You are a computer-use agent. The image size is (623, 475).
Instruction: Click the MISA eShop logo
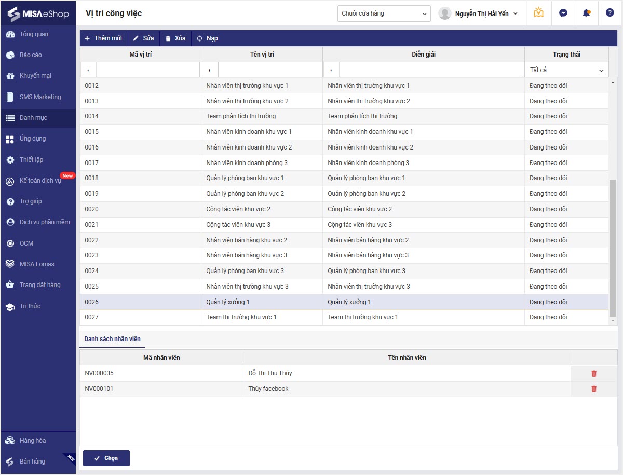[x=38, y=13]
